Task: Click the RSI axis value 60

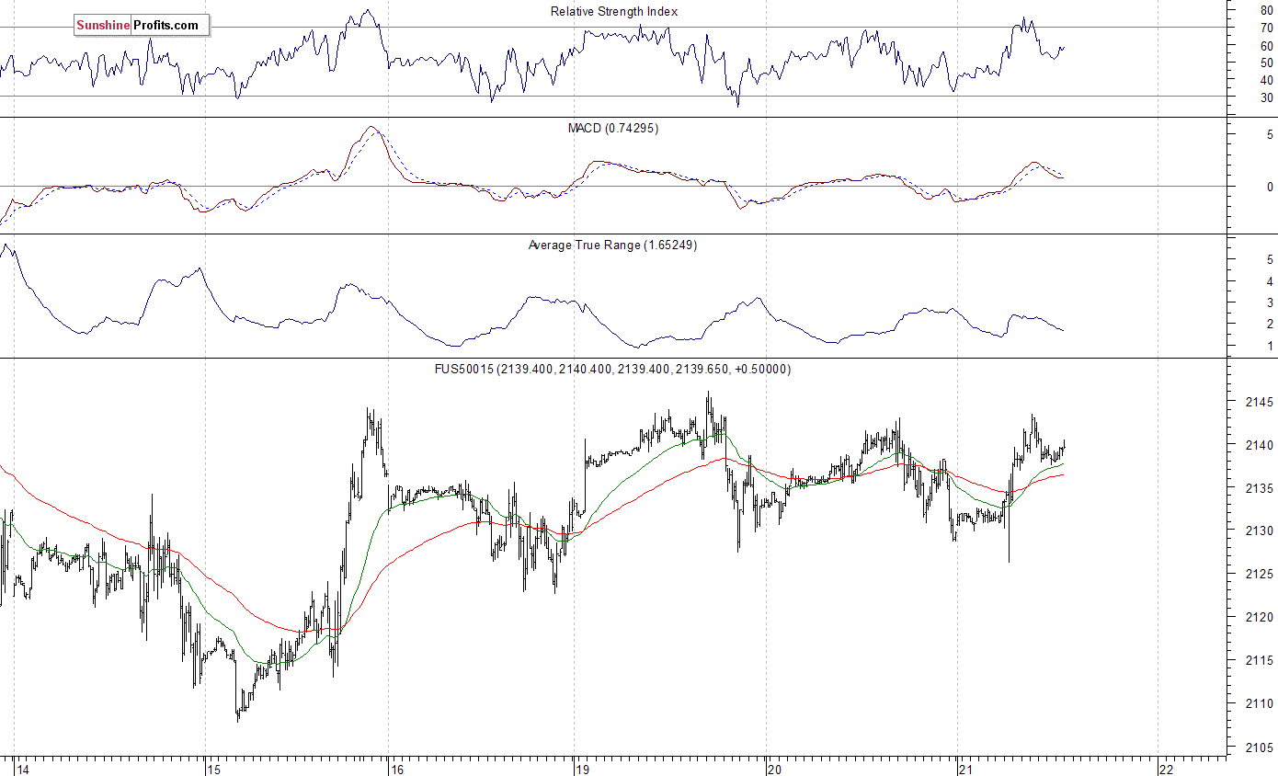Action: point(1267,46)
